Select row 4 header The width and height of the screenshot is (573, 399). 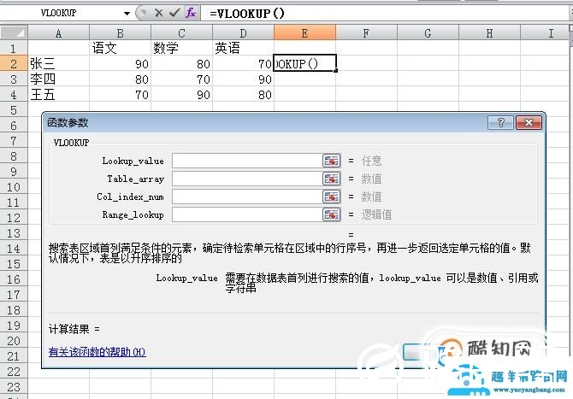click(x=14, y=95)
